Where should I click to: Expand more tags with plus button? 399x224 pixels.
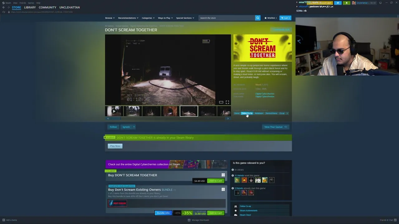(x=287, y=113)
